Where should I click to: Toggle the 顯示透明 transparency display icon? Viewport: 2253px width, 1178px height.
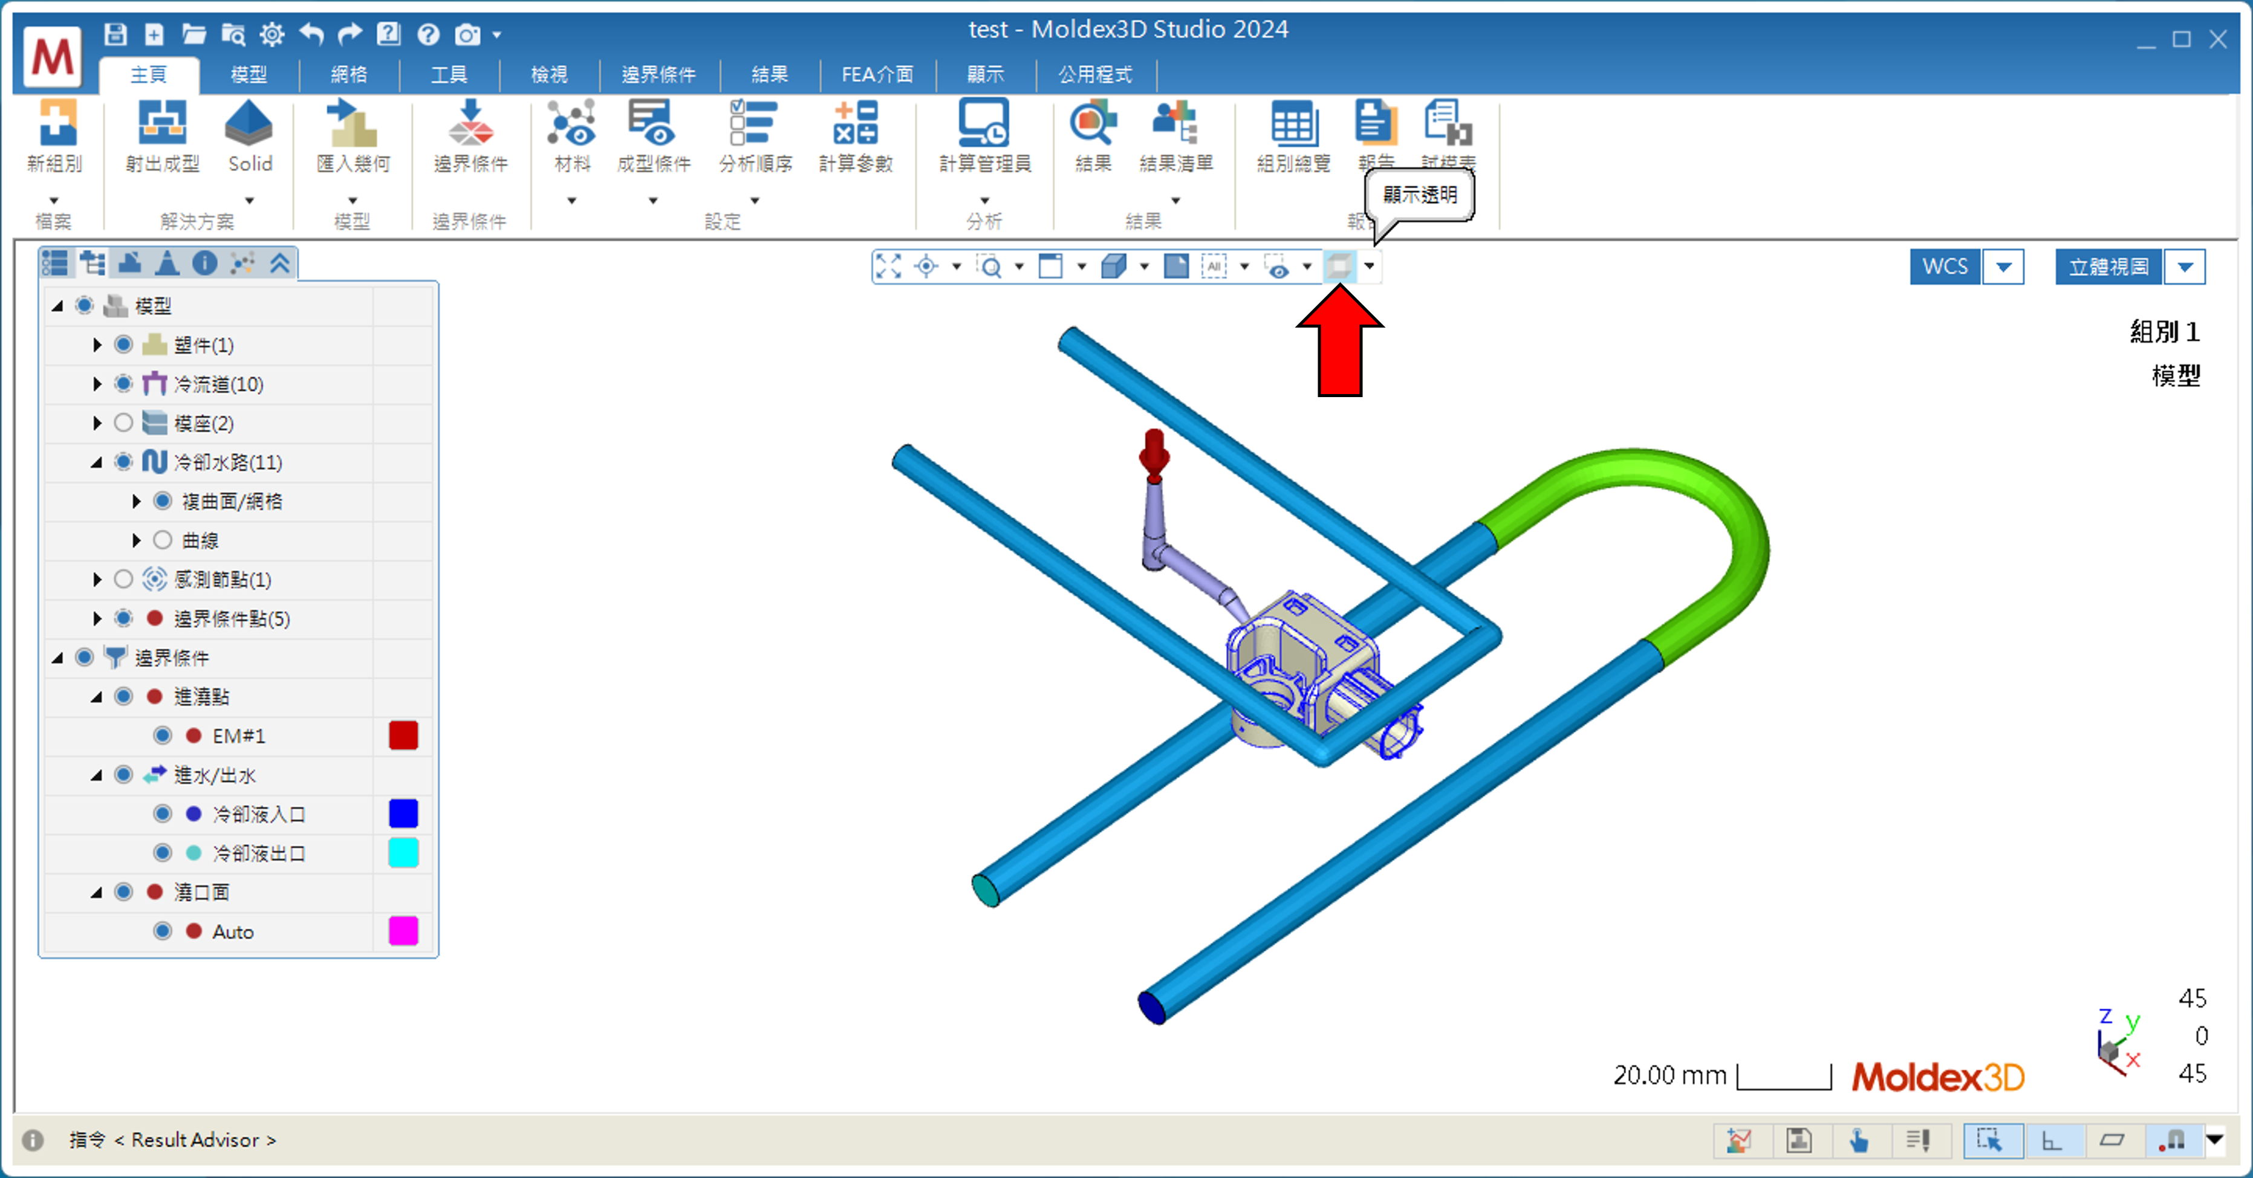tap(1339, 266)
